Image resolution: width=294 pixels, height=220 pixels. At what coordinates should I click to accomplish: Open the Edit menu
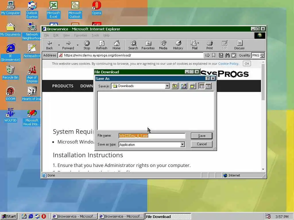[x=56, y=35]
